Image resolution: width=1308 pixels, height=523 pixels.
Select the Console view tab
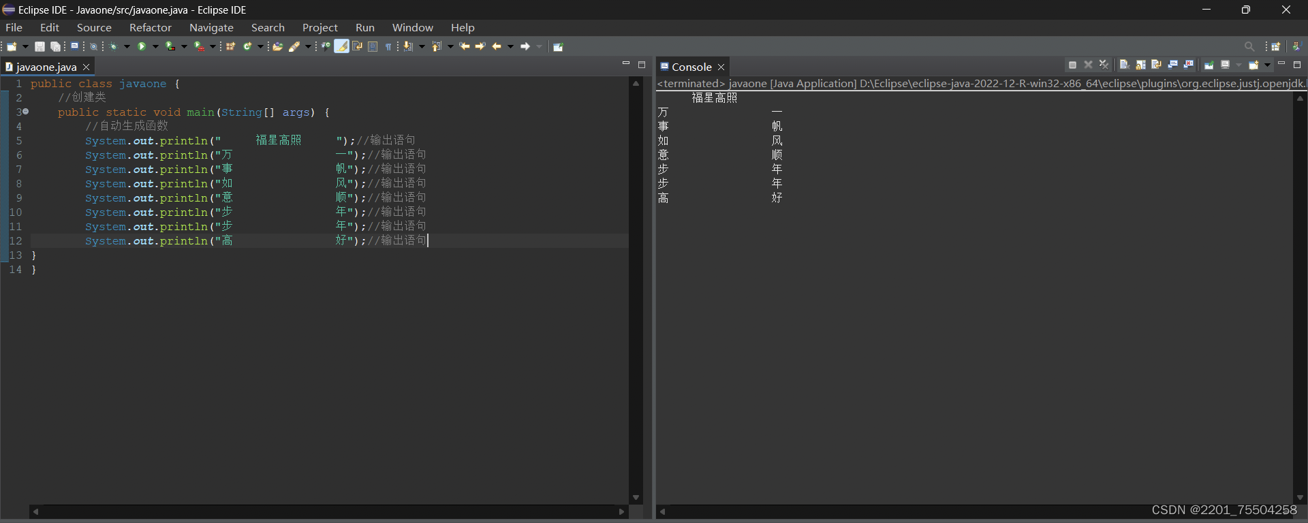[x=691, y=67]
